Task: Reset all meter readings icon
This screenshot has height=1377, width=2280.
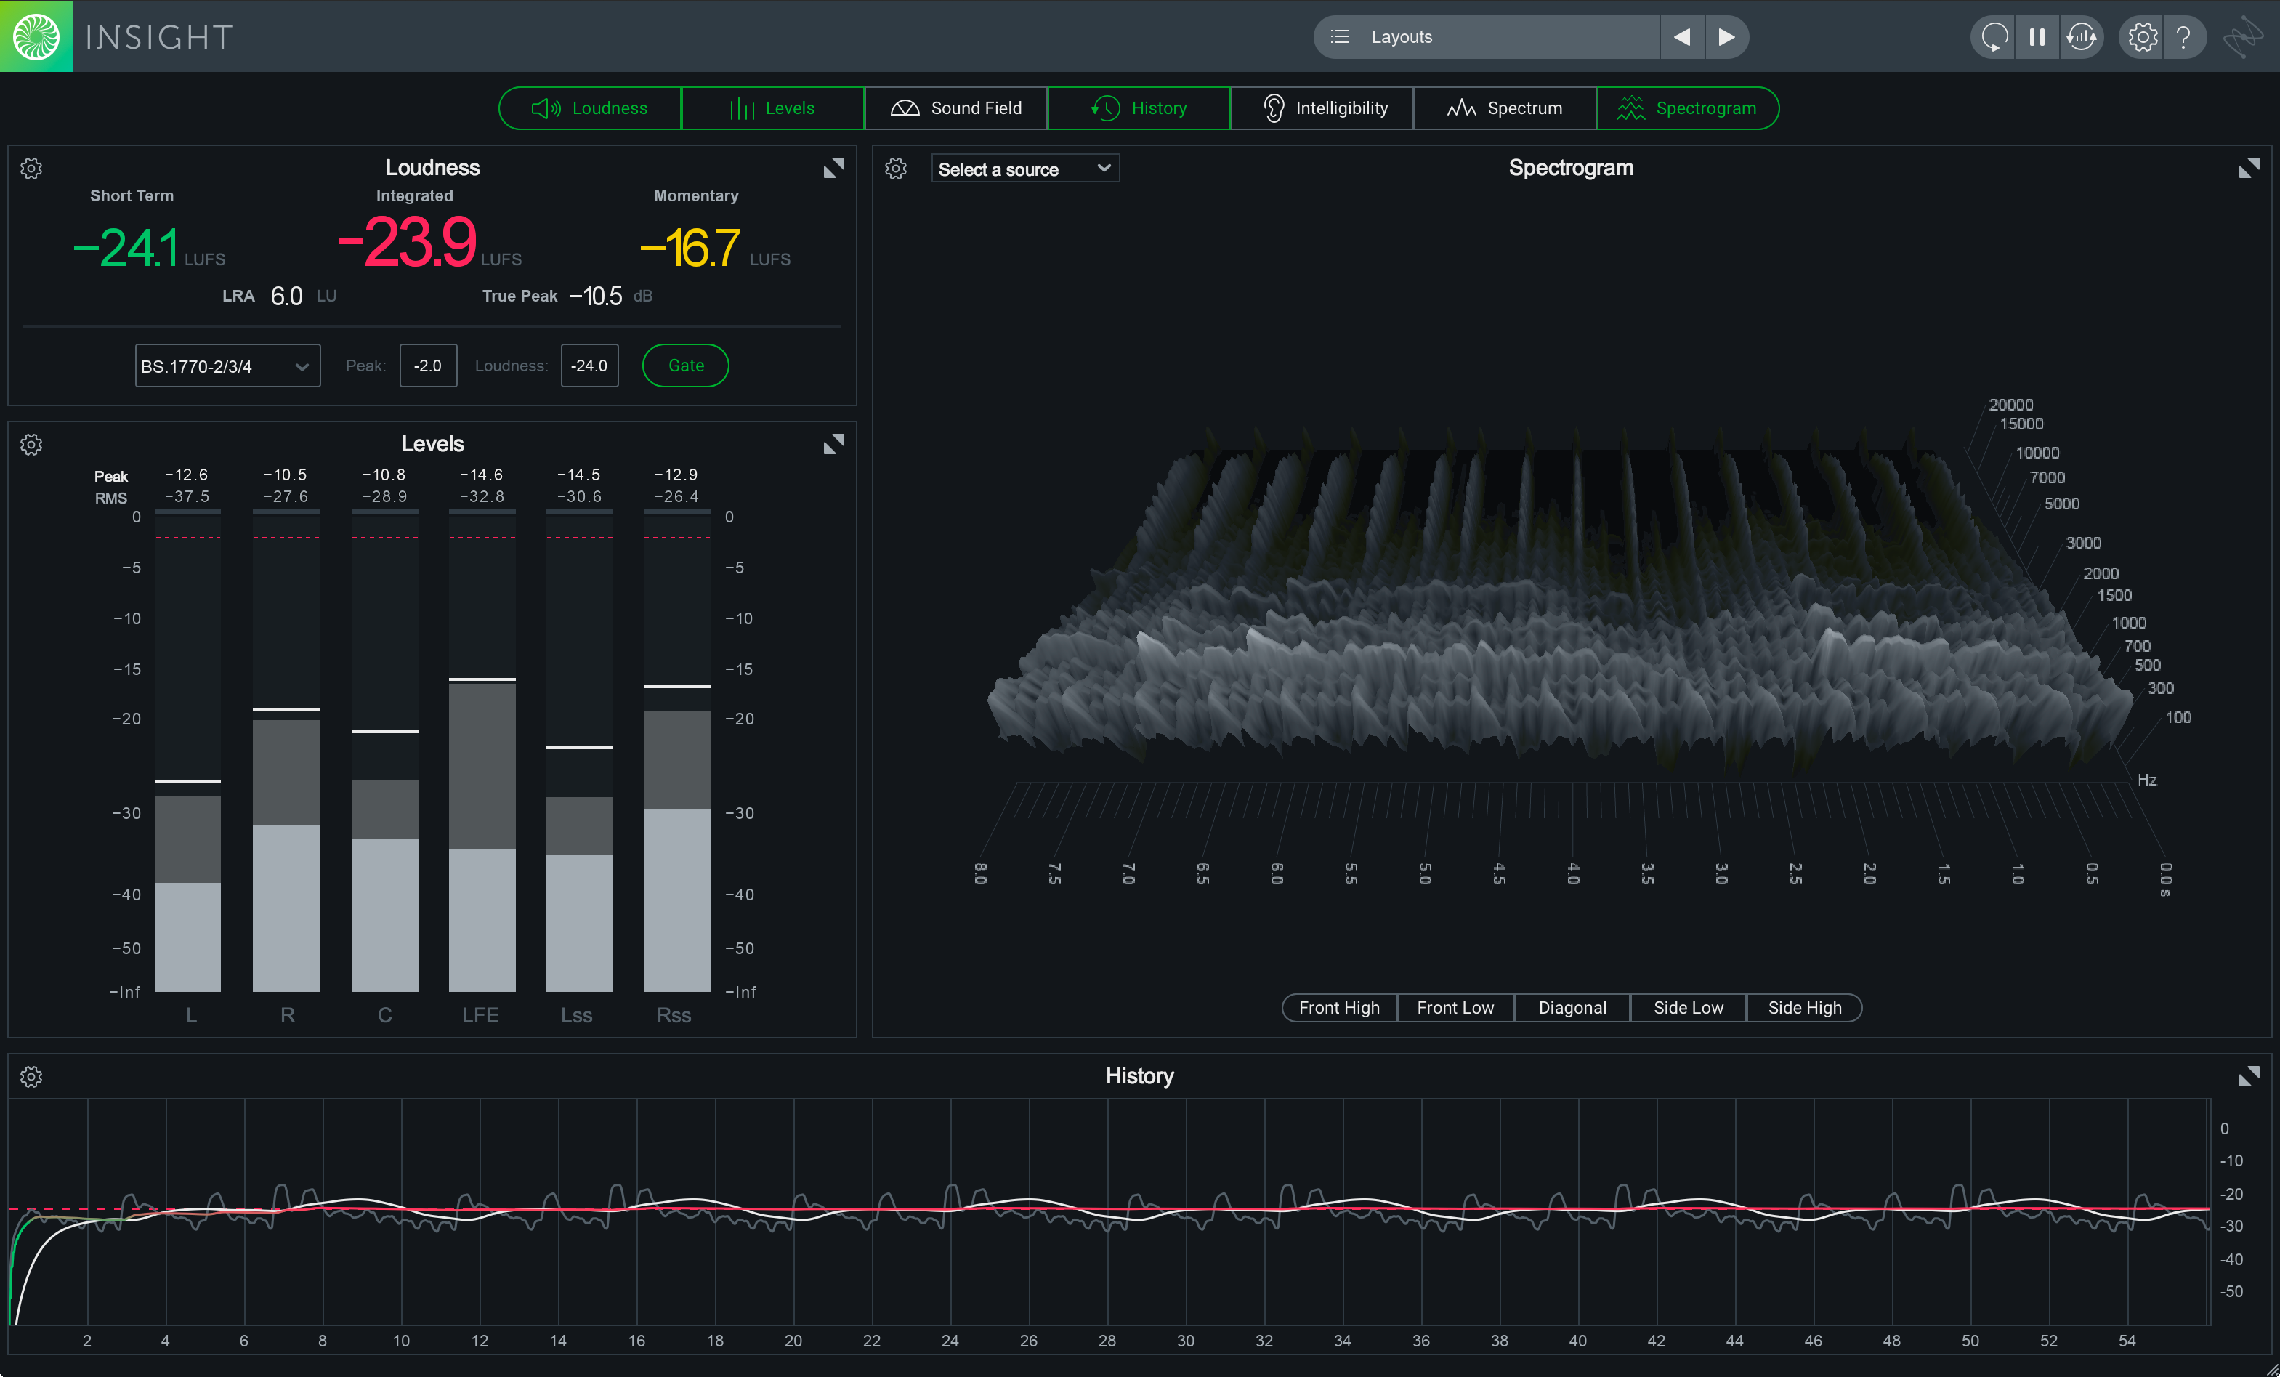Action: tap(2080, 37)
